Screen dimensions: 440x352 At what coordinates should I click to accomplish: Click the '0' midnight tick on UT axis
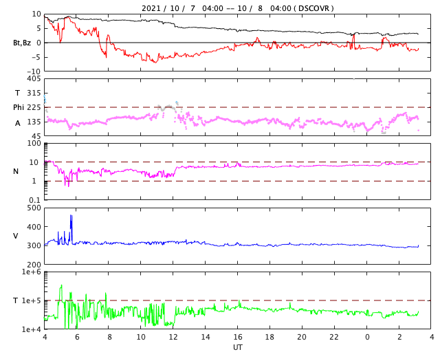pyautogui.click(x=366, y=337)
